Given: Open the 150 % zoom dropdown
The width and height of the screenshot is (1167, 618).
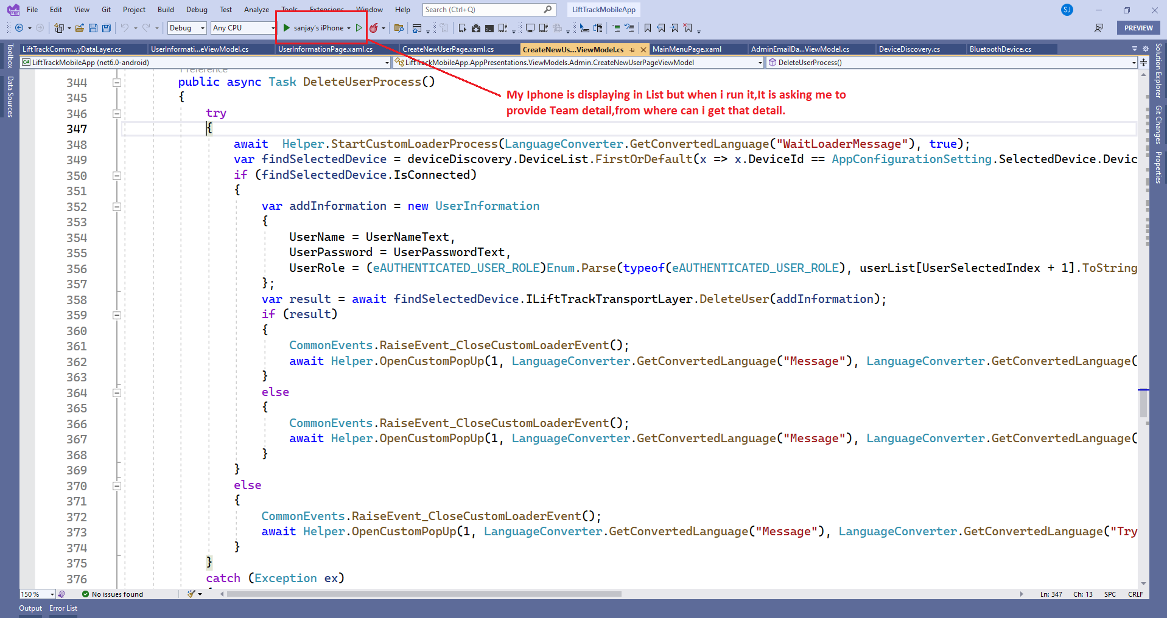Looking at the screenshot, I should (x=37, y=594).
